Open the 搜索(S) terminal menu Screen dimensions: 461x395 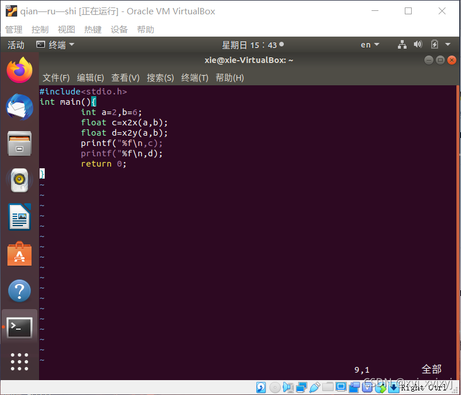[160, 78]
